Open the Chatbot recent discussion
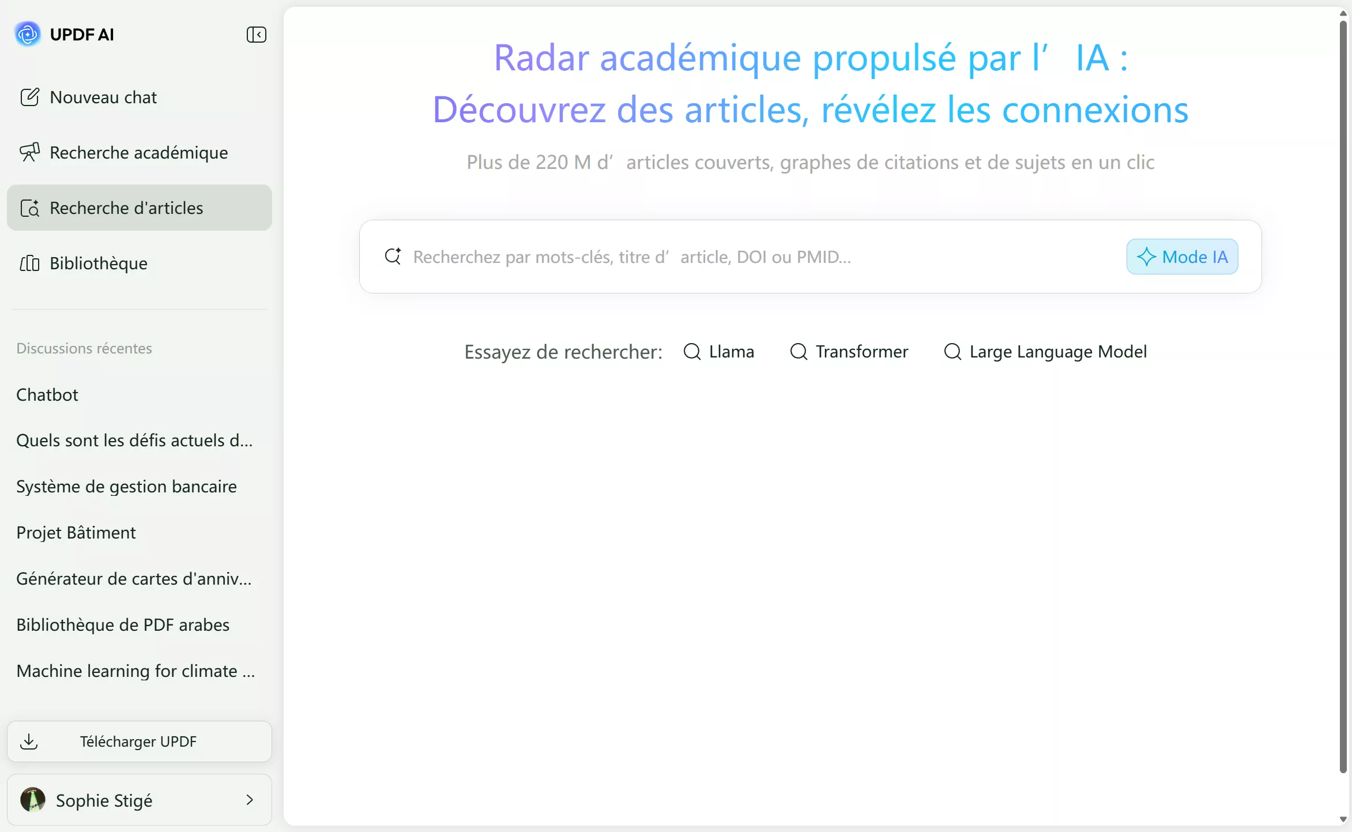The width and height of the screenshot is (1352, 832). click(47, 394)
